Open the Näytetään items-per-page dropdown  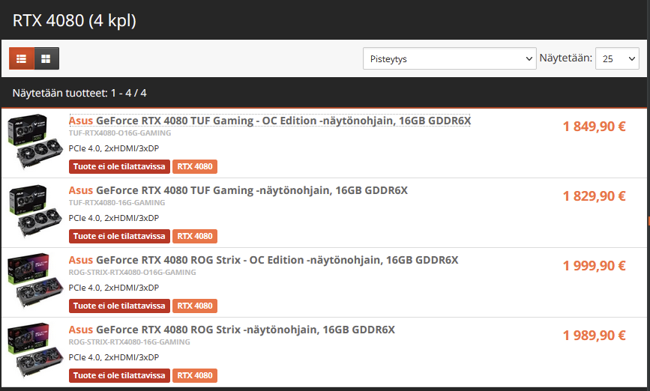(x=617, y=58)
